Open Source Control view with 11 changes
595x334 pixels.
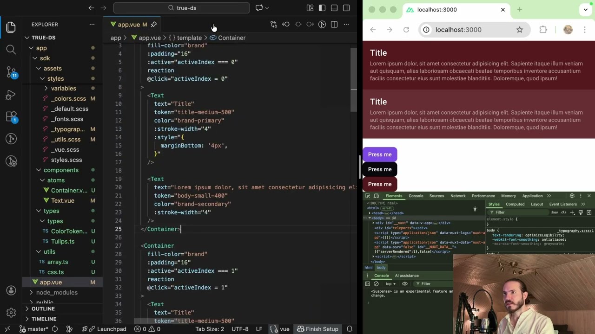11,72
